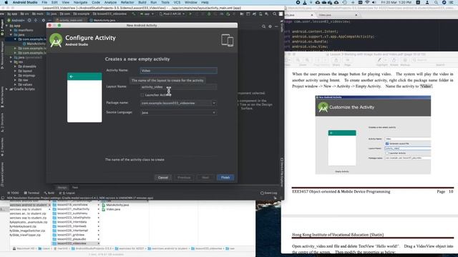
Task: Click the Layout Name input field
Action: click(x=178, y=87)
